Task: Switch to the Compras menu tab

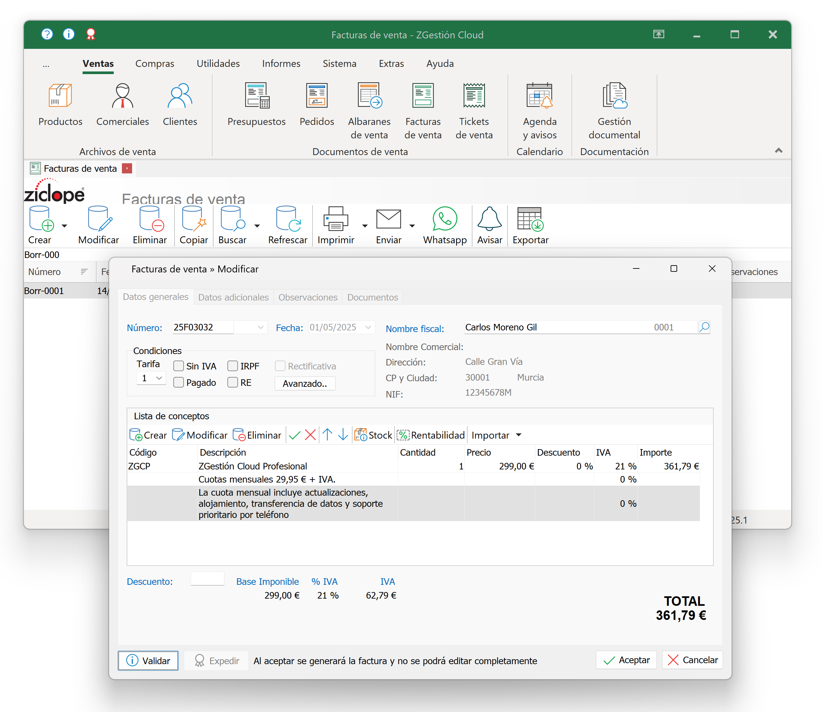Action: click(154, 64)
